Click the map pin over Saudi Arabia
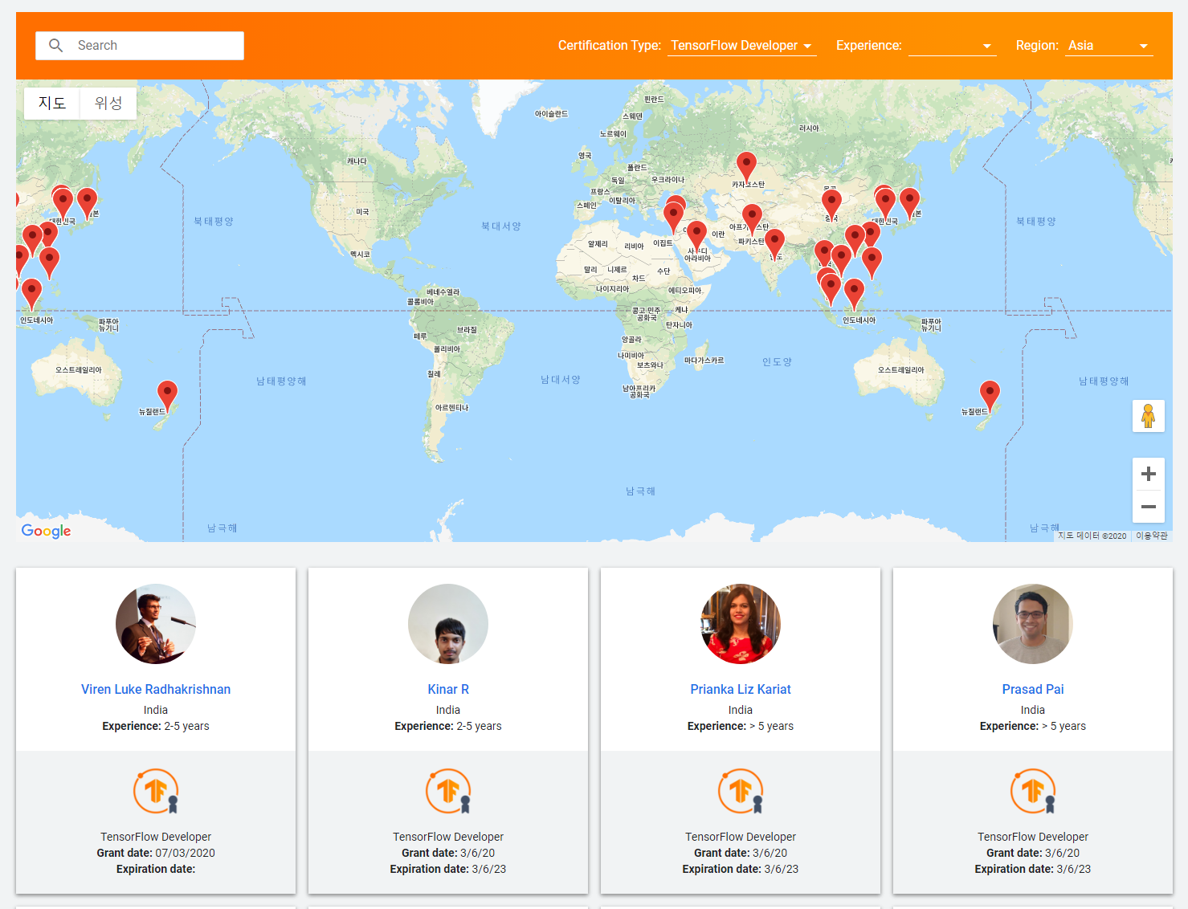Viewport: 1188px width, 909px height. coord(696,234)
